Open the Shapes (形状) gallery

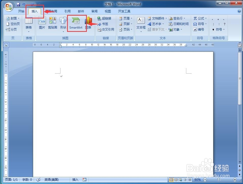(63, 25)
